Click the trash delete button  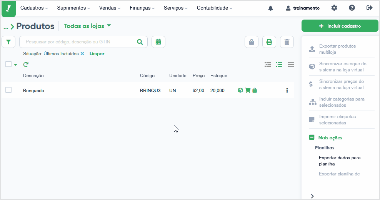tap(287, 42)
